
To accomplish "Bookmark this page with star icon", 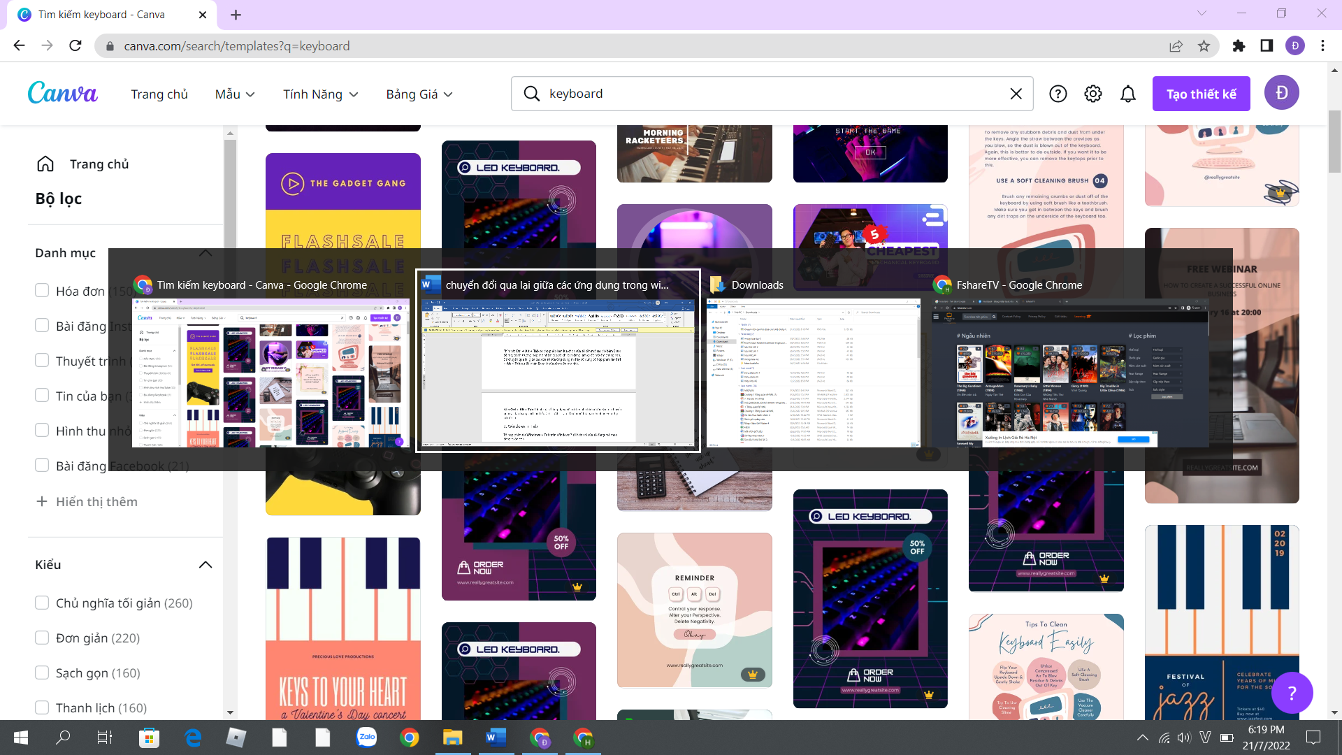I will coord(1204,46).
